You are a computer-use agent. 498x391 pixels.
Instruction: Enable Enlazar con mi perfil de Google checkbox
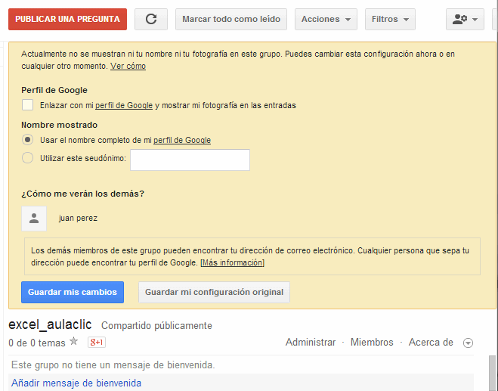click(28, 105)
